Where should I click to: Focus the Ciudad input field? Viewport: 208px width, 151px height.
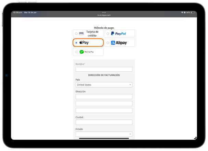[x=104, y=122]
